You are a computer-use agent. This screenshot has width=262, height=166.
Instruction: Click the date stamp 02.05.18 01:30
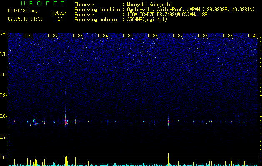click(25, 19)
